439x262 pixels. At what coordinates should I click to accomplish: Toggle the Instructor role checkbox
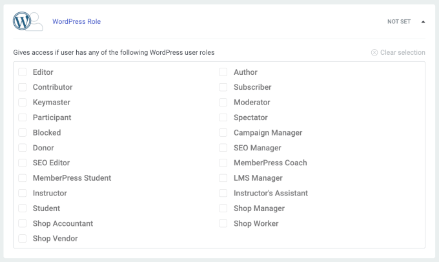pos(23,193)
